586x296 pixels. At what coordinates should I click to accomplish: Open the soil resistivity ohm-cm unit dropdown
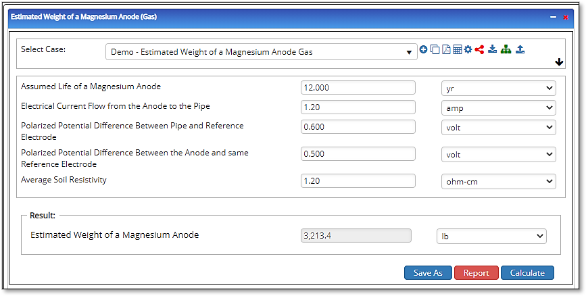point(497,181)
